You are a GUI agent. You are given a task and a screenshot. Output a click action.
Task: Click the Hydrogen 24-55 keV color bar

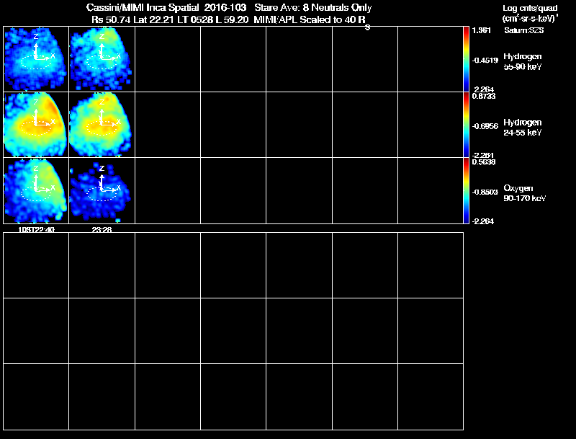point(466,125)
